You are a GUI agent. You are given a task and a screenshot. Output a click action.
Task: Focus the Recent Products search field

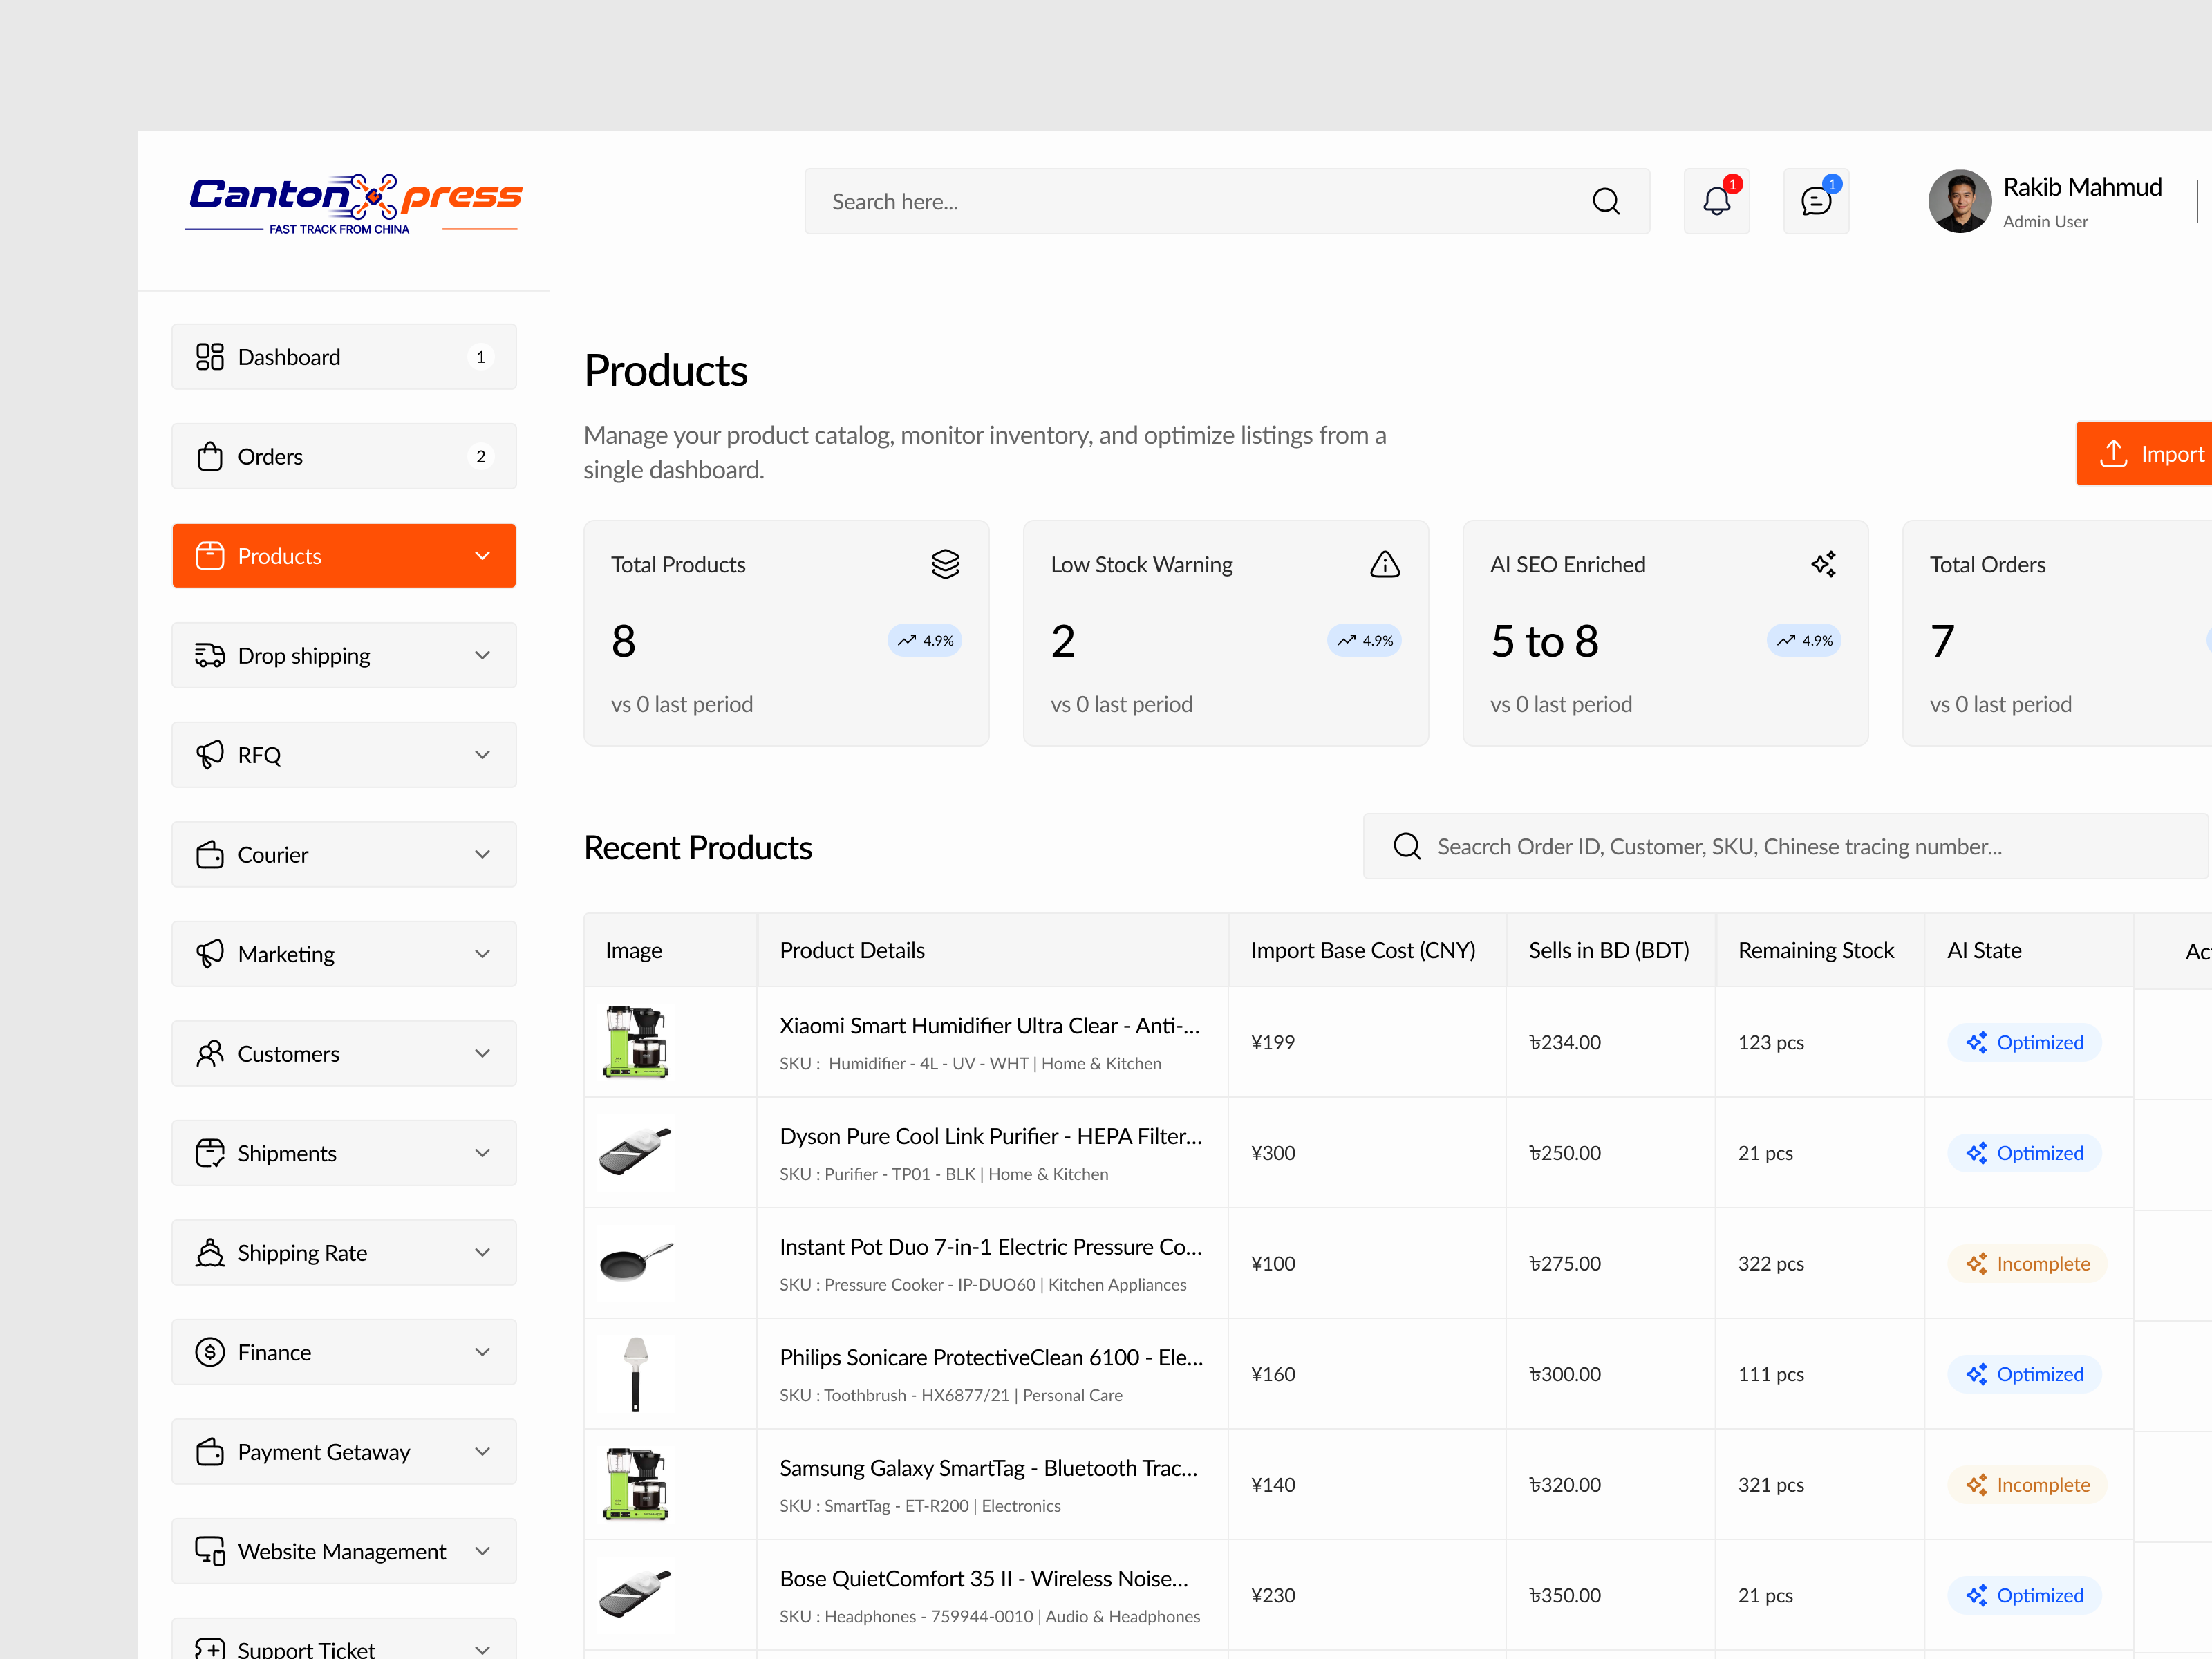(1786, 846)
